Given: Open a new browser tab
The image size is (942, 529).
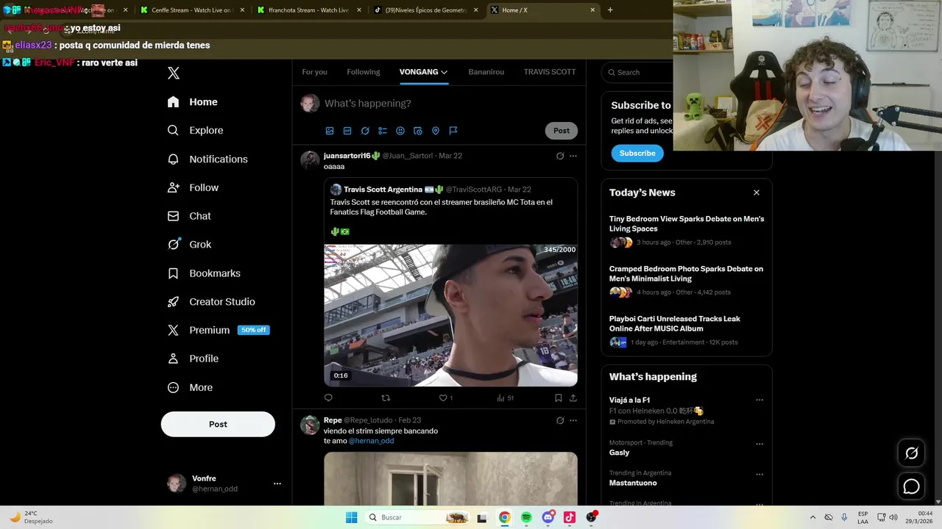Looking at the screenshot, I should (x=610, y=10).
